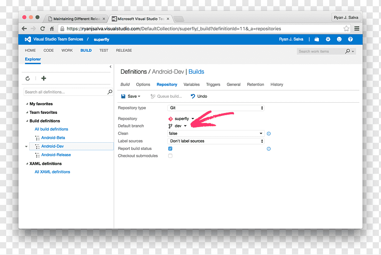Click the browser forward arrow
Screen dimensions: 381x255
tap(33, 29)
